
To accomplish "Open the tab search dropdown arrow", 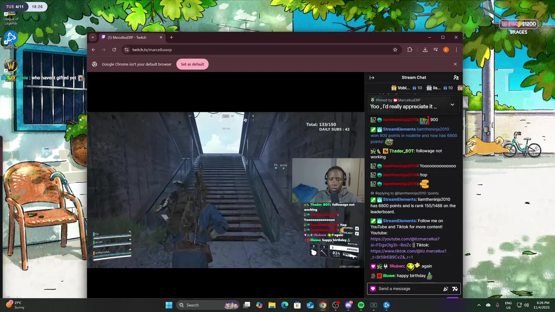I will (x=92, y=37).
